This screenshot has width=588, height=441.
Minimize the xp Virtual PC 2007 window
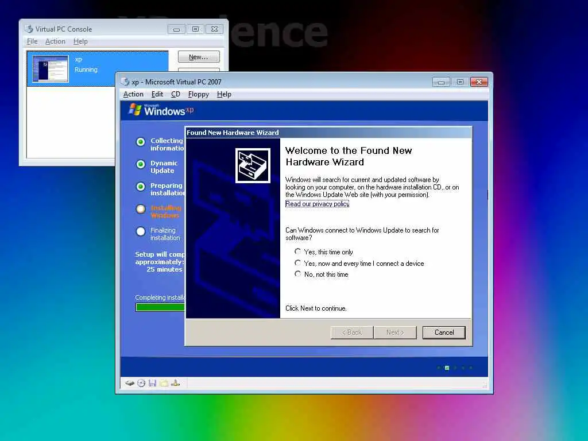pyautogui.click(x=441, y=82)
